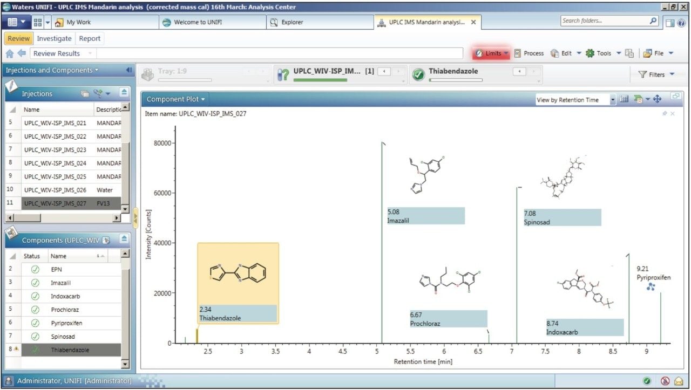
Task: Select the Indoxacarb component in the list
Action: (x=63, y=296)
